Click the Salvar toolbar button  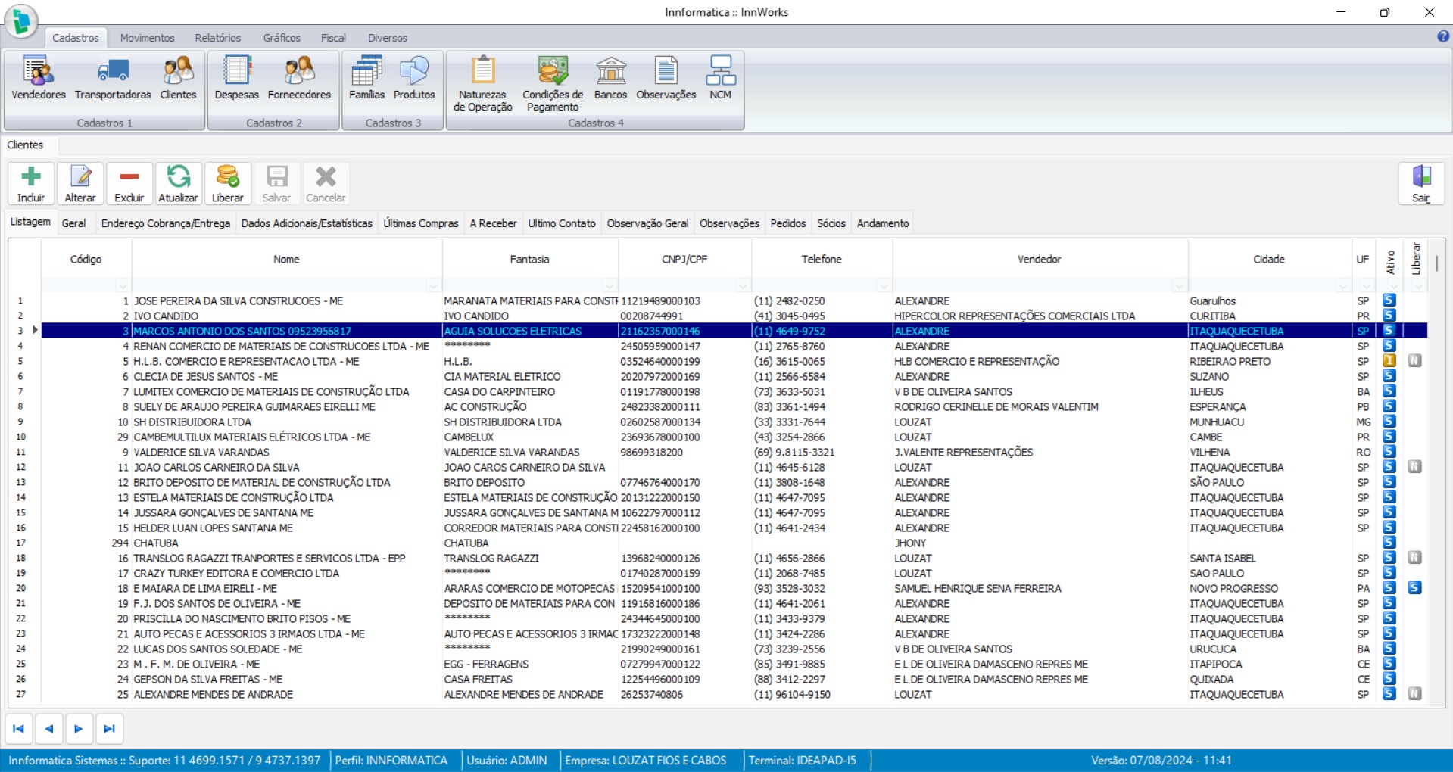(276, 184)
